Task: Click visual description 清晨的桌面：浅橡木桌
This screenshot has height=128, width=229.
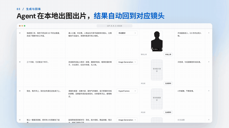Action: pyautogui.click(x=90, y=94)
